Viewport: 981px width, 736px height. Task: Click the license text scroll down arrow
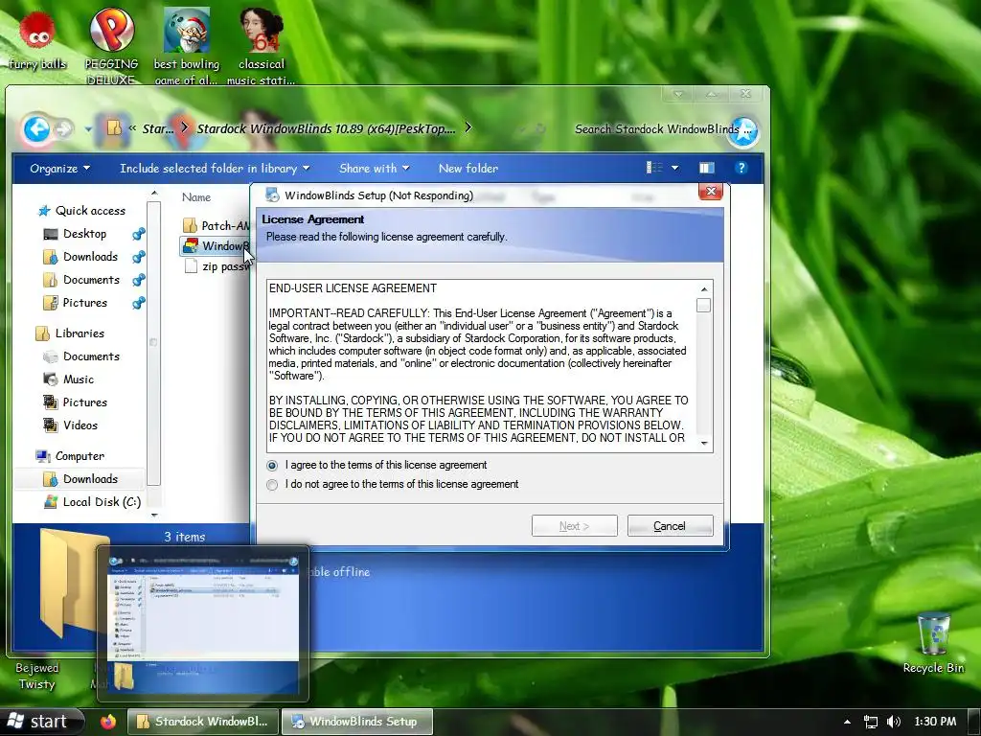coord(704,443)
